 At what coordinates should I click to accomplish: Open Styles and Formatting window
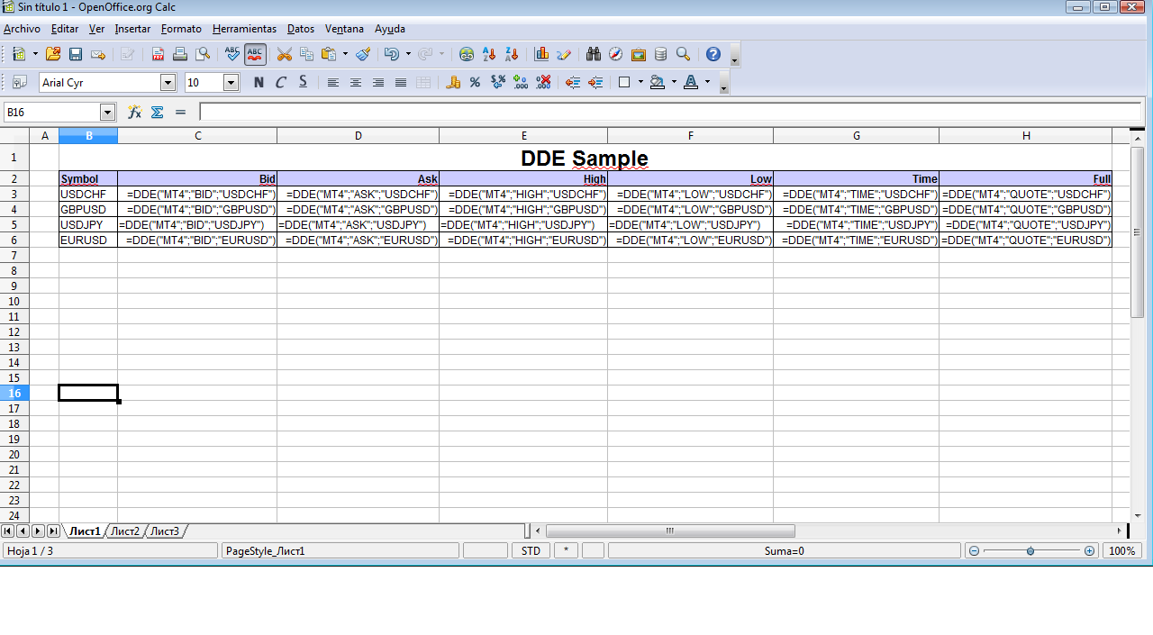pos(19,83)
